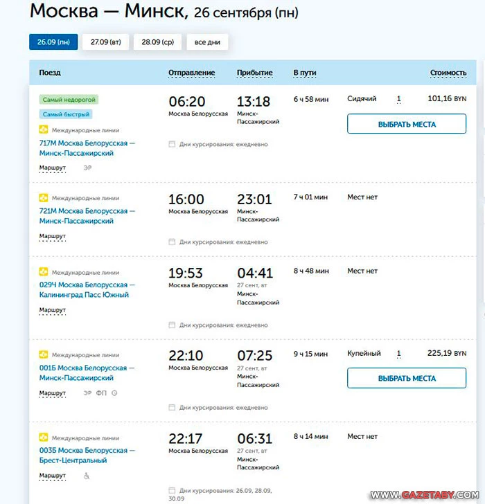485x504 pixels.
Task: Open train 721М Москва Белорусская — Минск link
Action: click(x=87, y=216)
